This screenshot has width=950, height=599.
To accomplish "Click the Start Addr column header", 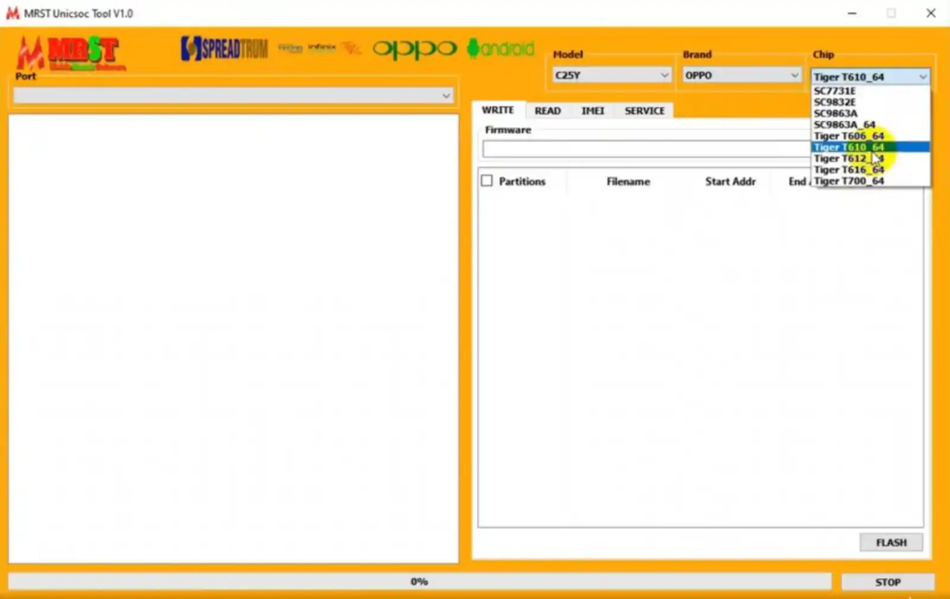I will coord(730,181).
